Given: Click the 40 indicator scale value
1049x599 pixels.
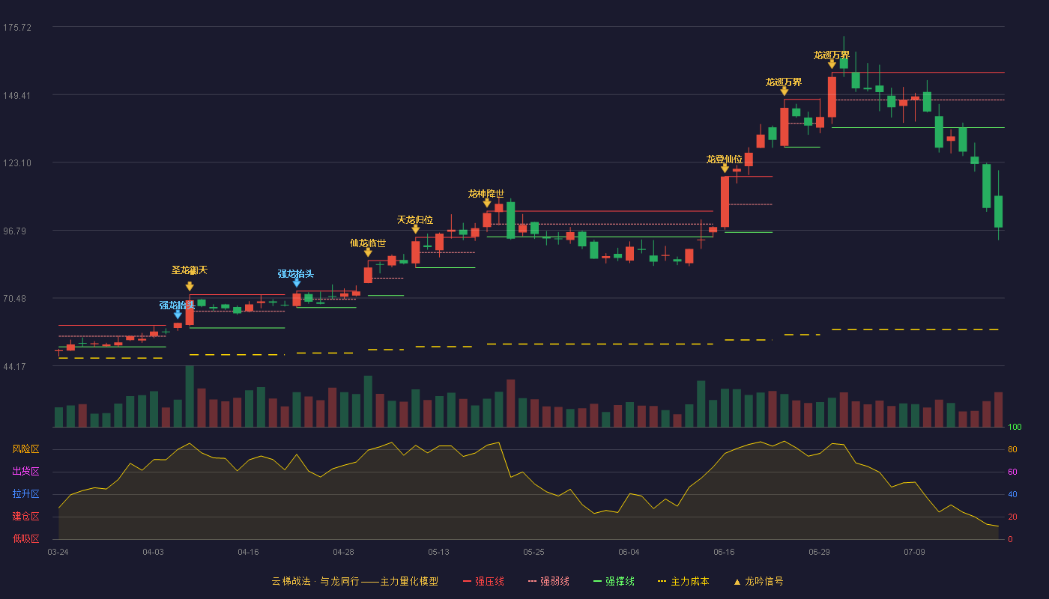Looking at the screenshot, I should pyautogui.click(x=1012, y=494).
